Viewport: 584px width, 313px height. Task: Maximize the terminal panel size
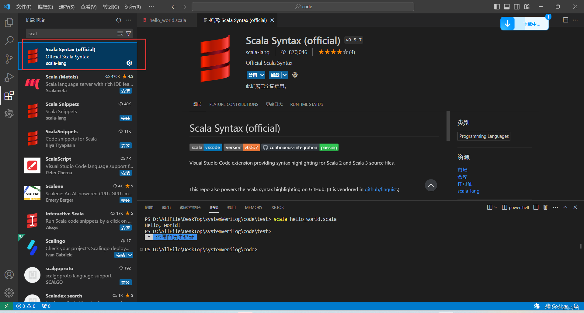[565, 207]
